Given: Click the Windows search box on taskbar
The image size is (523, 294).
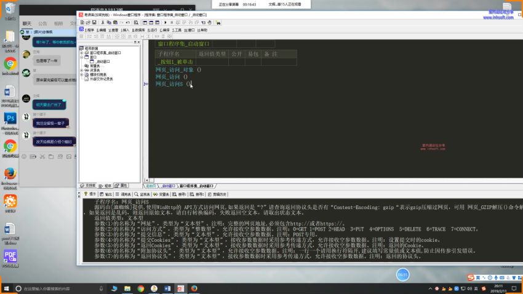Looking at the screenshot, I should (55, 288).
